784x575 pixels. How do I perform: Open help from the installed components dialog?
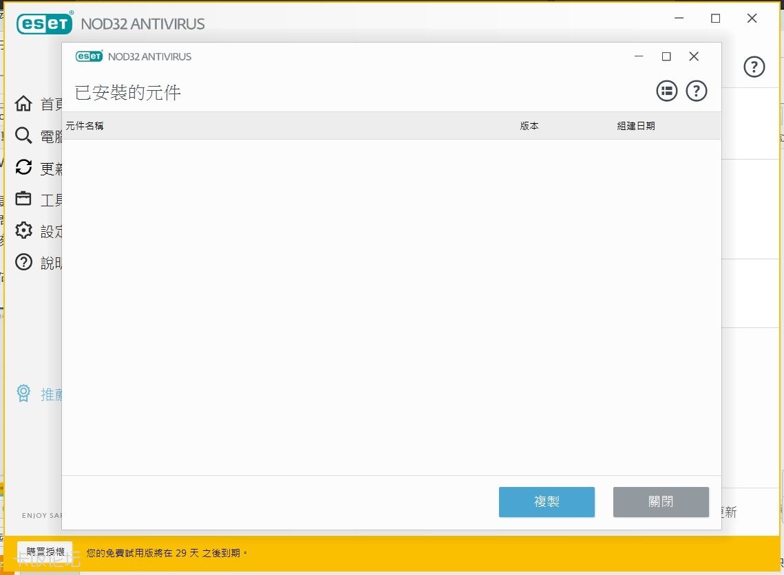[697, 91]
